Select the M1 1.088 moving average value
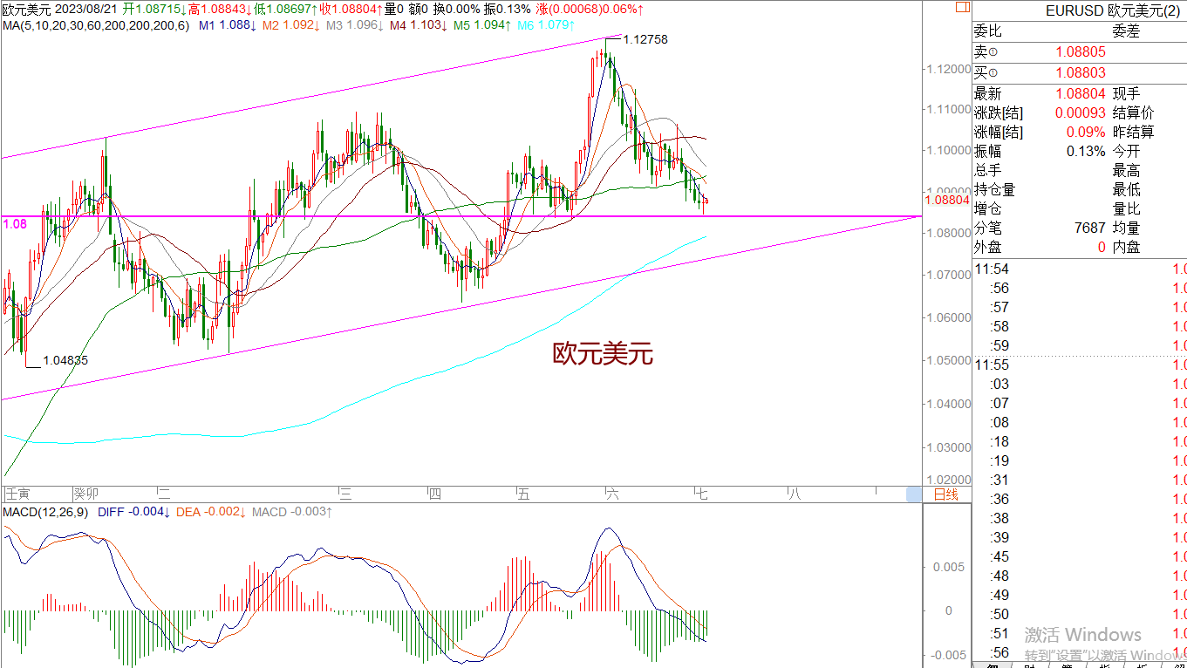 click(227, 25)
